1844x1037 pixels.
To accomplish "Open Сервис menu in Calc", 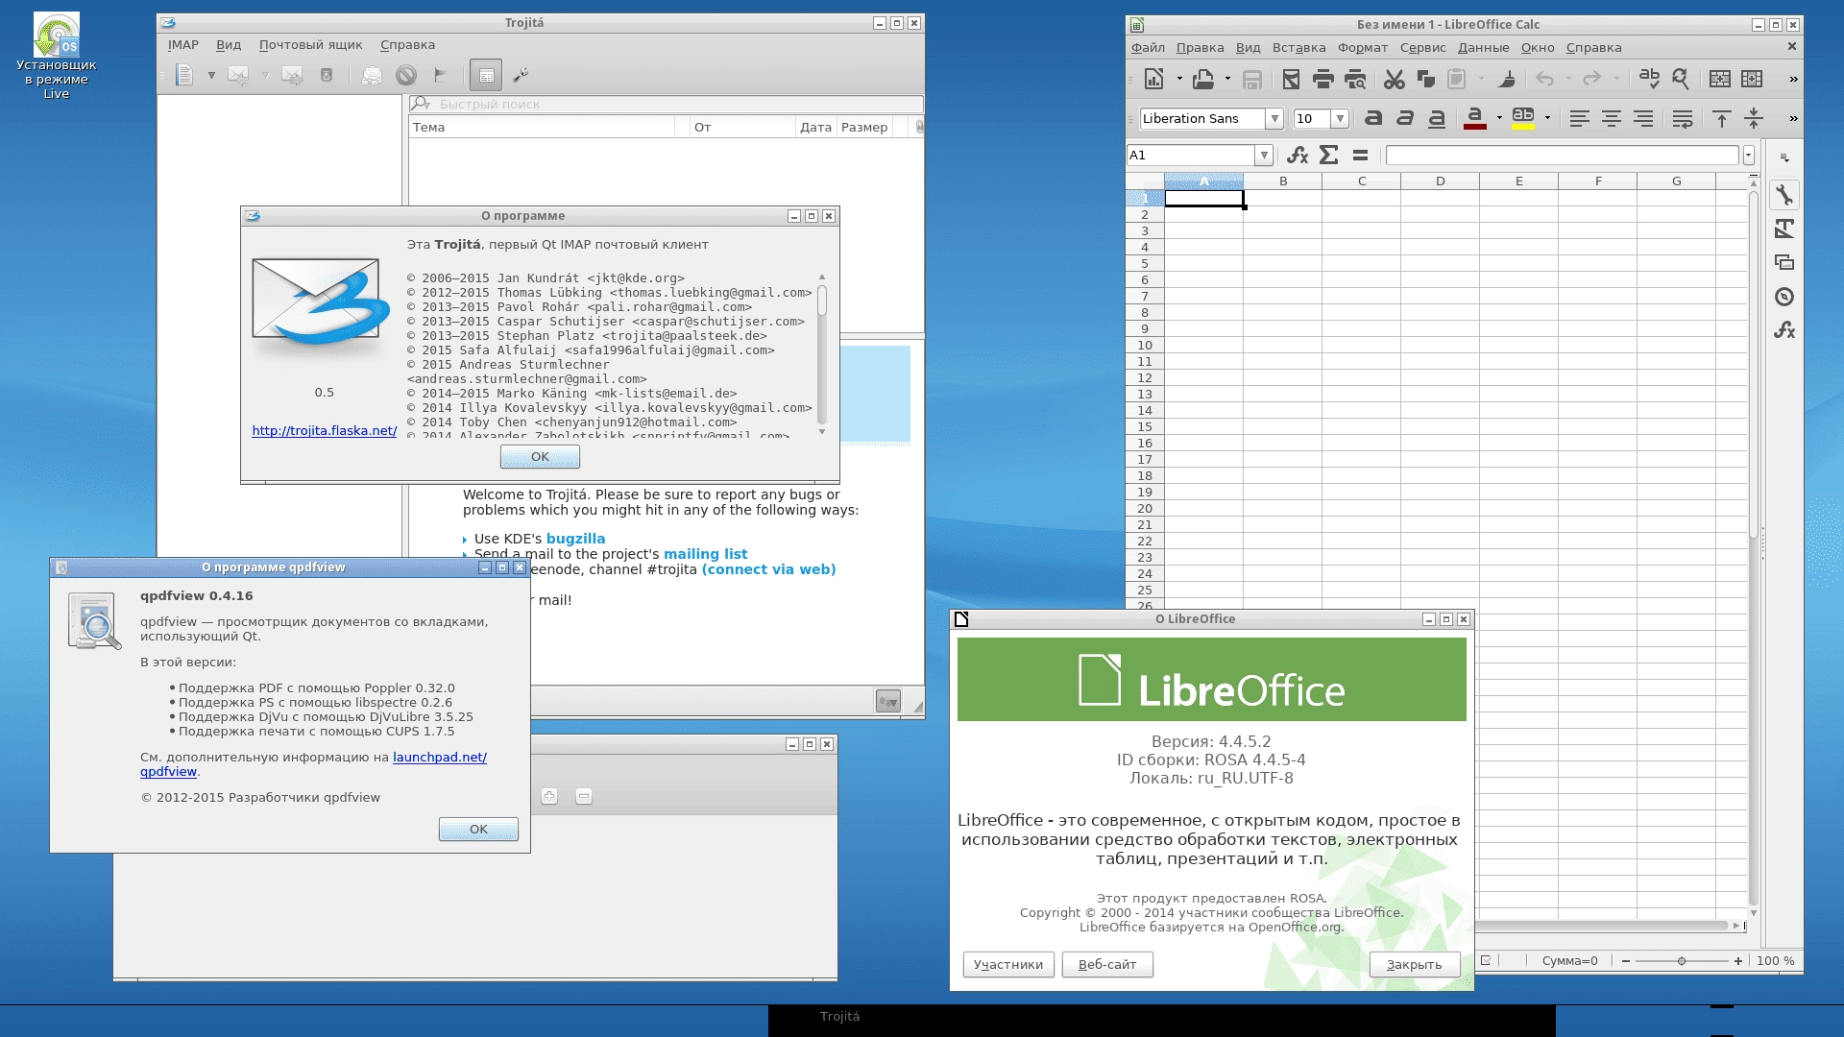I will click(1422, 48).
